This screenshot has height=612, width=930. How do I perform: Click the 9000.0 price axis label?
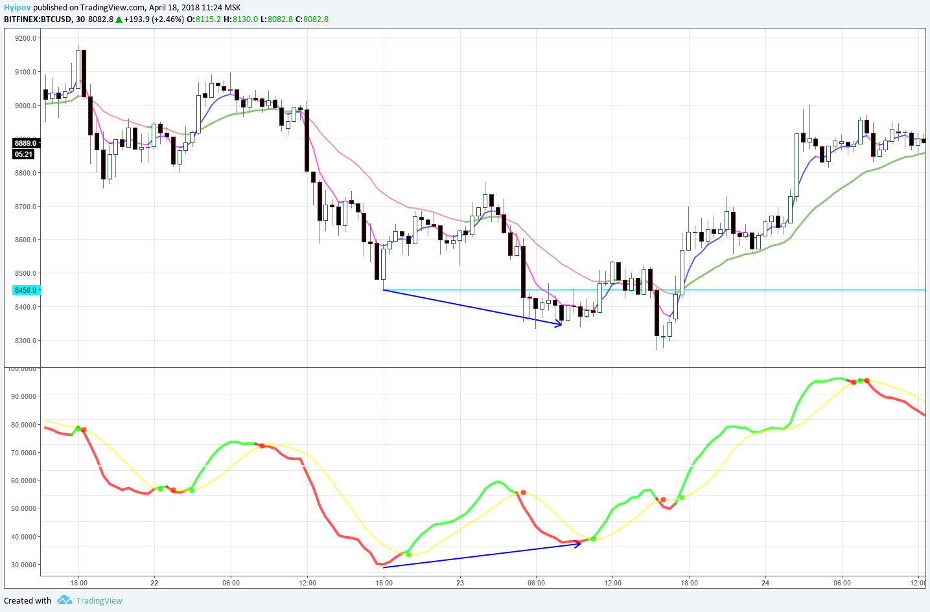click(x=26, y=106)
